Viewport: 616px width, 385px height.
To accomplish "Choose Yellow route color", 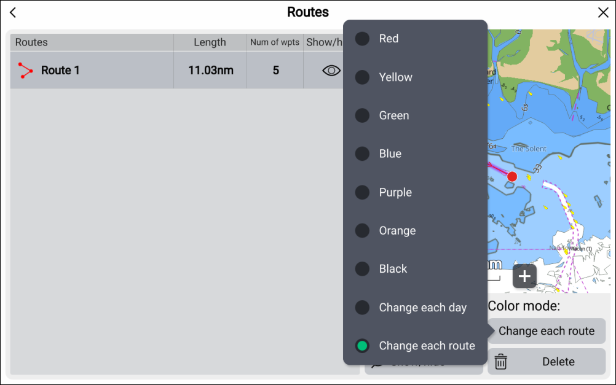I will [x=395, y=77].
